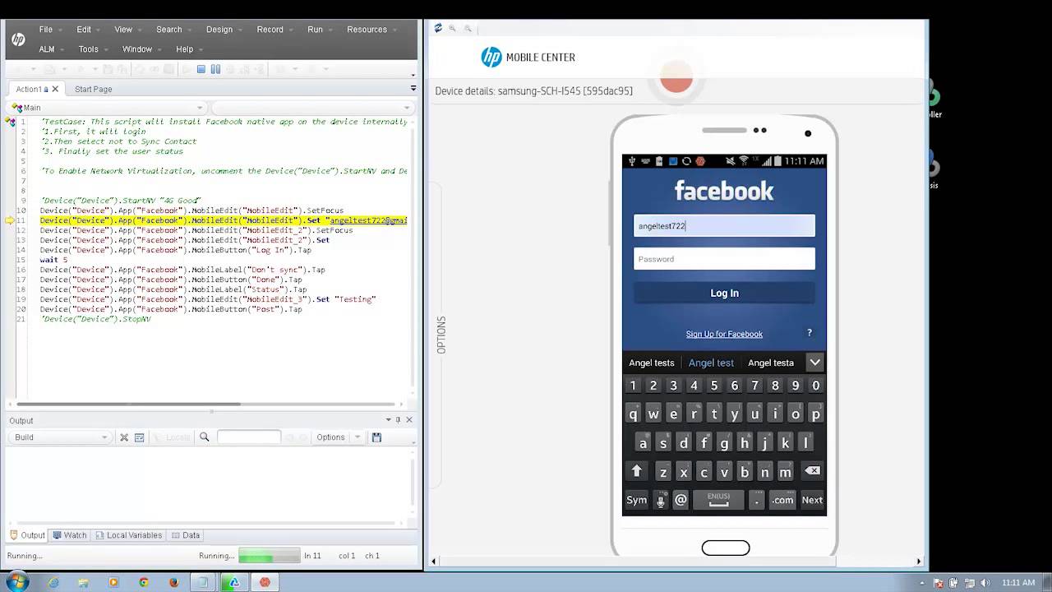Open the empty dropdown beside Main
This screenshot has height=592, width=1052.
[312, 108]
